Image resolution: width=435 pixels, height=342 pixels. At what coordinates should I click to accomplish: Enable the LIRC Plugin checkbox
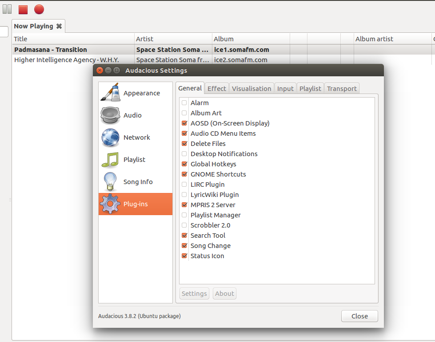[x=184, y=185]
